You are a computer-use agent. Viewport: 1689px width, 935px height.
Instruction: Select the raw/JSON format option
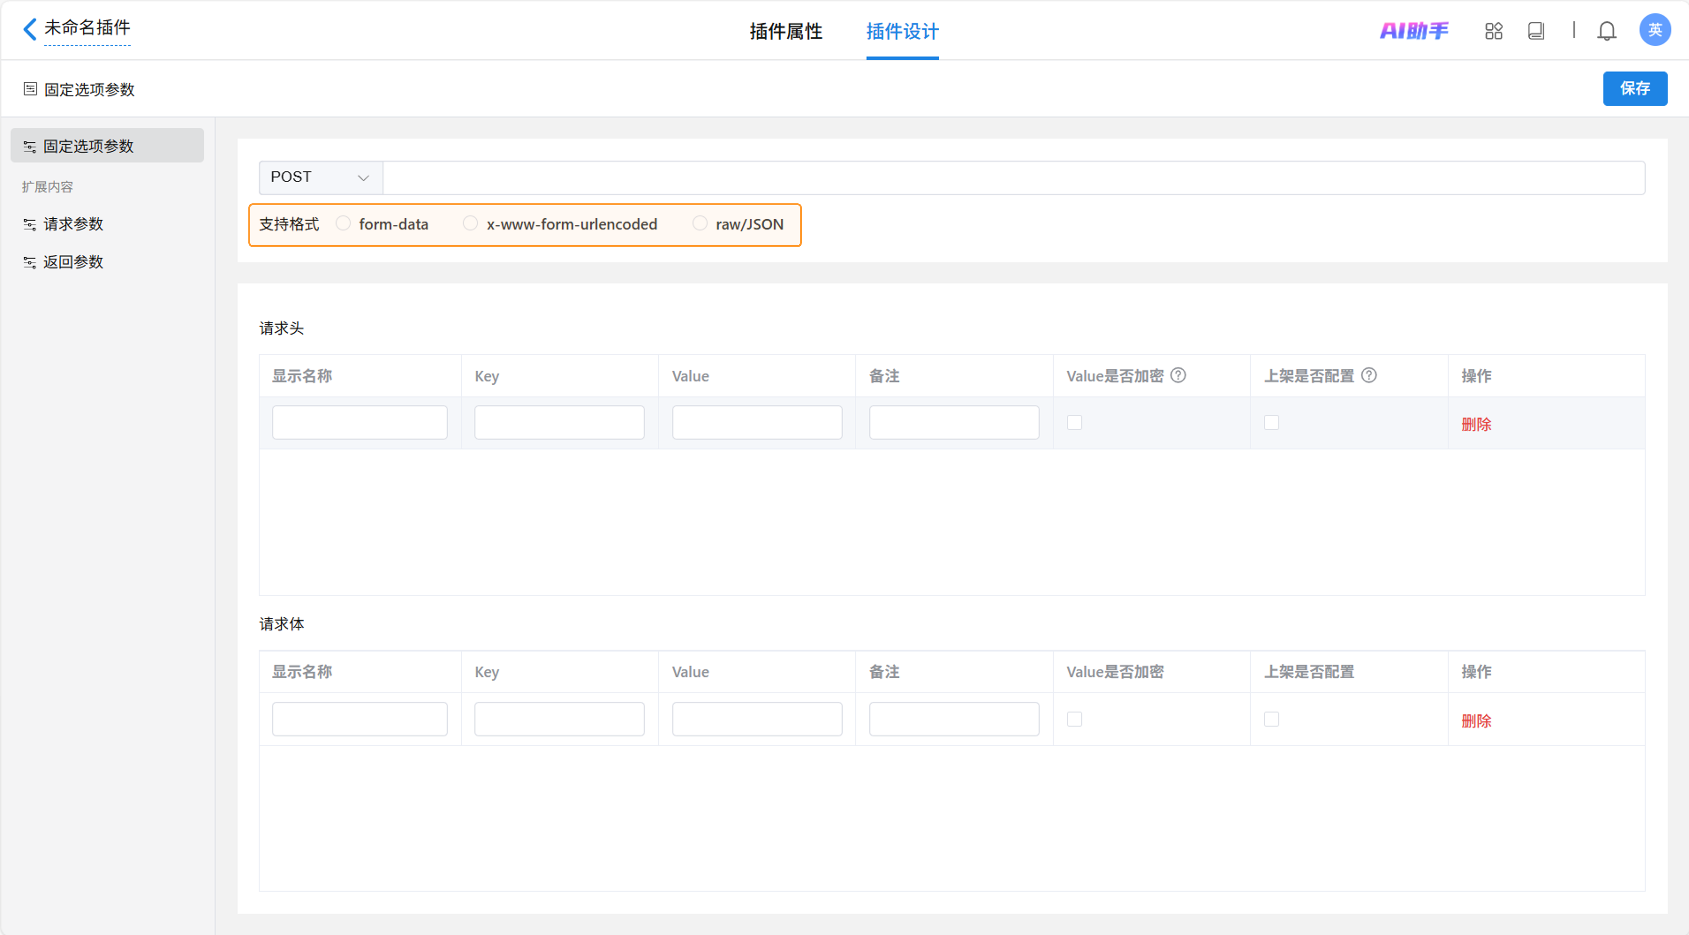700,223
